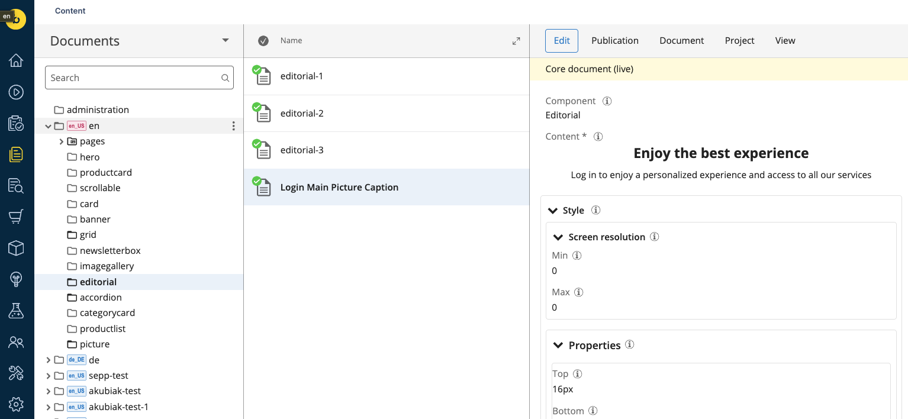The width and height of the screenshot is (908, 419).
Task: Select the grid folder
Action: click(88, 235)
